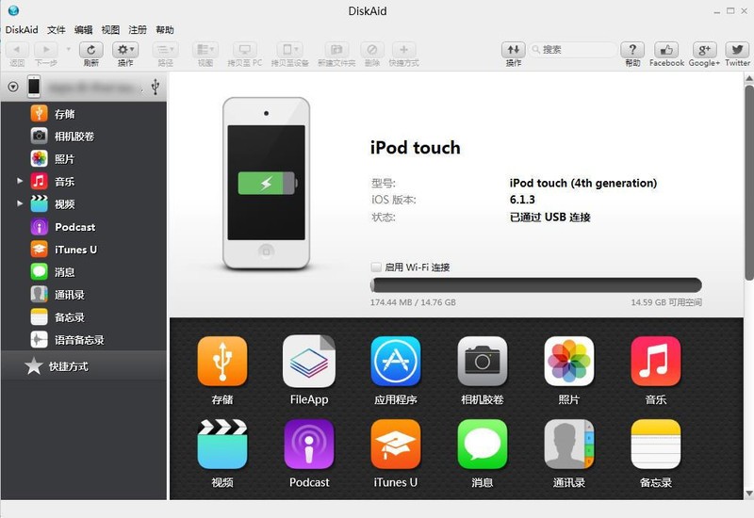Select 备忘录 in the sidebar
The width and height of the screenshot is (754, 518).
(x=84, y=317)
